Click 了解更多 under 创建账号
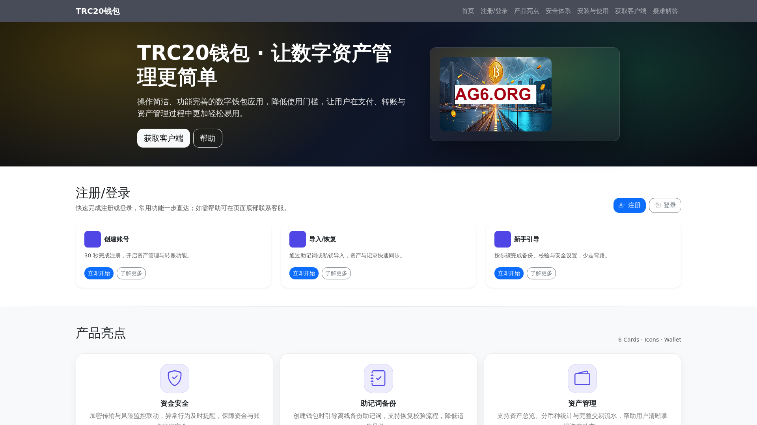The image size is (757, 425). point(131,273)
